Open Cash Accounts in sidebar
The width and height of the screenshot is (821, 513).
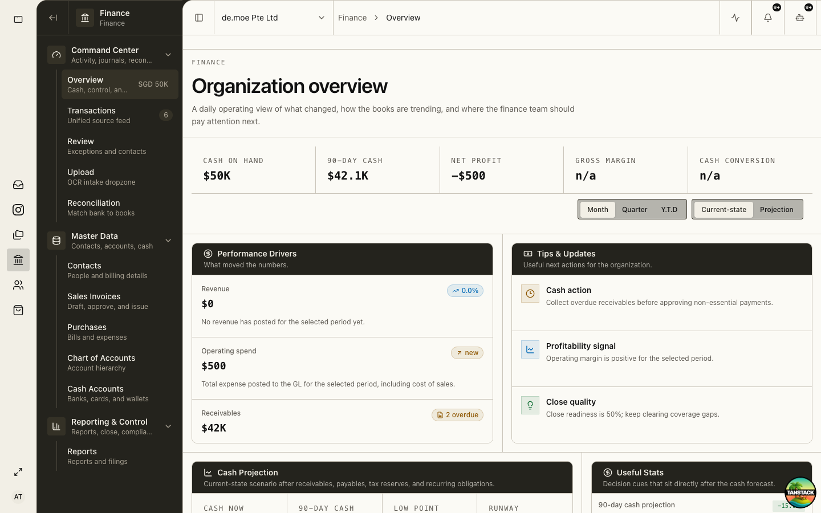[x=120, y=393]
